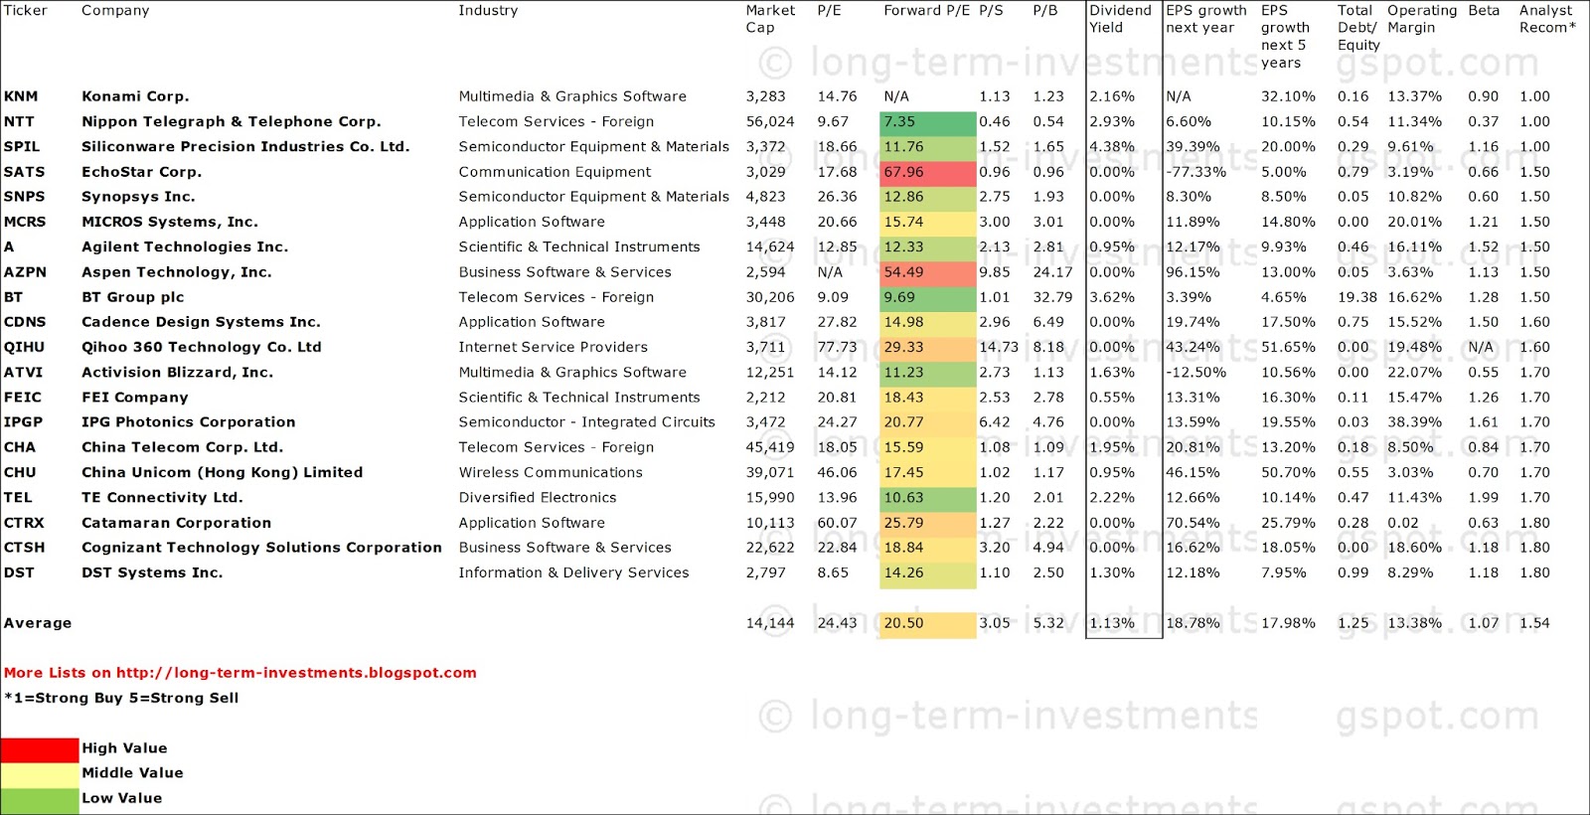Select BT total debt/equity value 19.38
1590x815 pixels.
(x=1357, y=297)
